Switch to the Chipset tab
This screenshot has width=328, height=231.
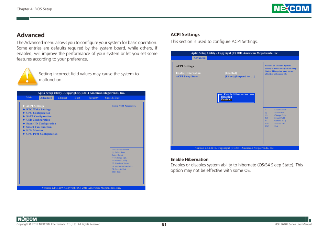pyautogui.click(x=62, y=98)
